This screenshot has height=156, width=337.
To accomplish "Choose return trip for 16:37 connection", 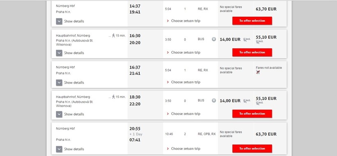I will pos(184,82).
